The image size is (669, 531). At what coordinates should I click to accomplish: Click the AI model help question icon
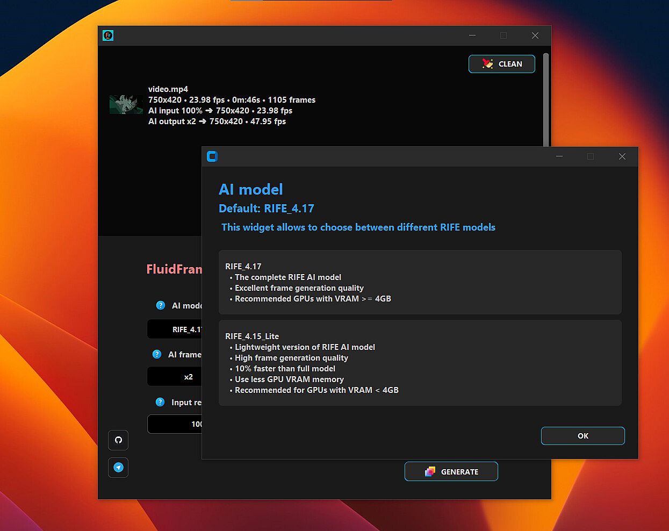(x=160, y=305)
